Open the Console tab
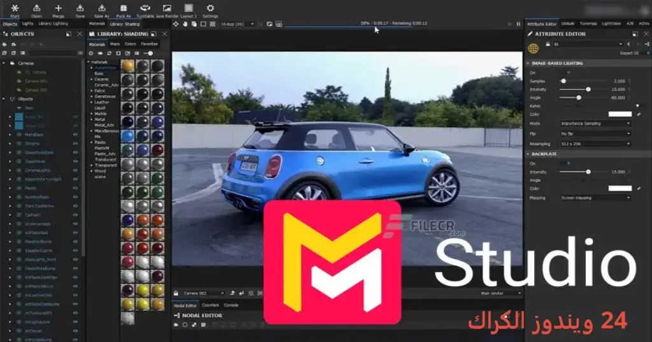 [230, 306]
